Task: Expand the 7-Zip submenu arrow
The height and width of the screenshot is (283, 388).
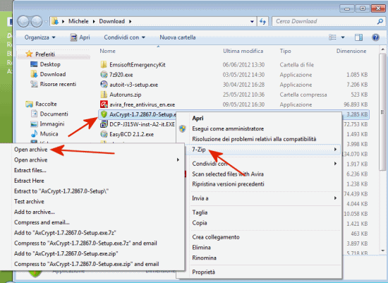Action: [x=335, y=150]
